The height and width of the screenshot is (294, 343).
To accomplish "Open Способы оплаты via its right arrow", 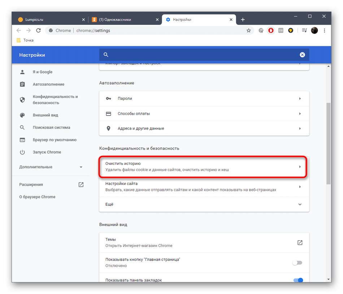I will click(x=300, y=114).
